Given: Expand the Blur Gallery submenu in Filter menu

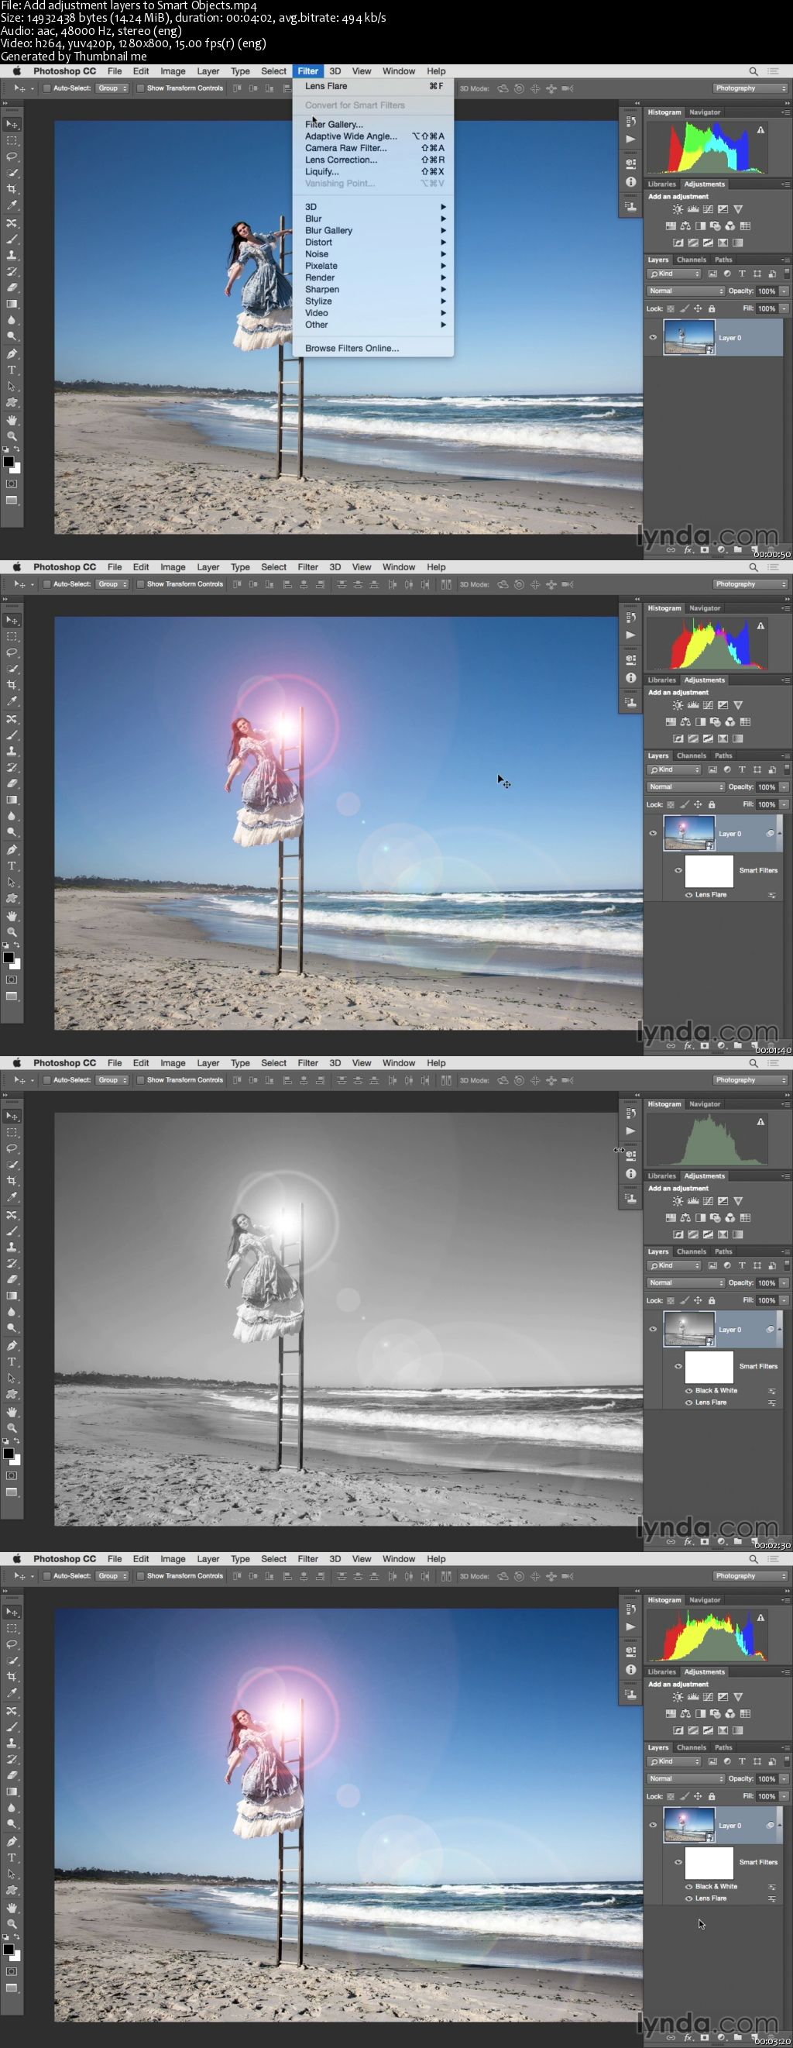Looking at the screenshot, I should (x=373, y=231).
